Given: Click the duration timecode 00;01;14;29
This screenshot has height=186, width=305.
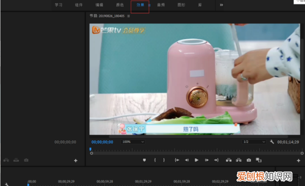Looking at the screenshot, I should (x=288, y=142).
